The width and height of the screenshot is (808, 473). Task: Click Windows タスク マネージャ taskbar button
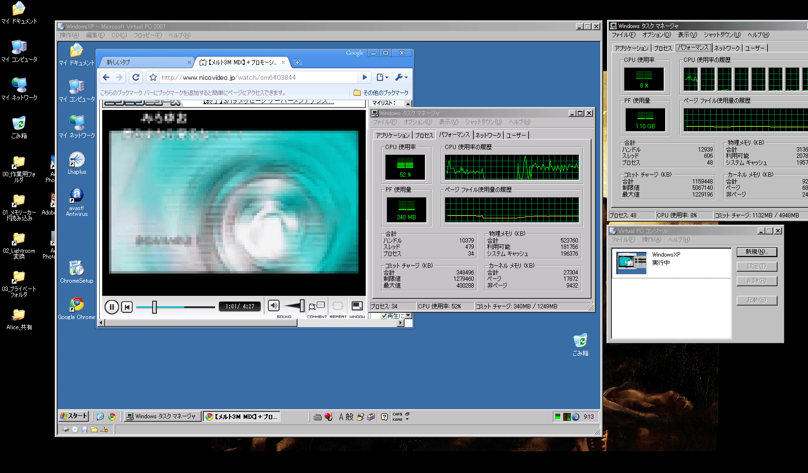click(x=162, y=416)
